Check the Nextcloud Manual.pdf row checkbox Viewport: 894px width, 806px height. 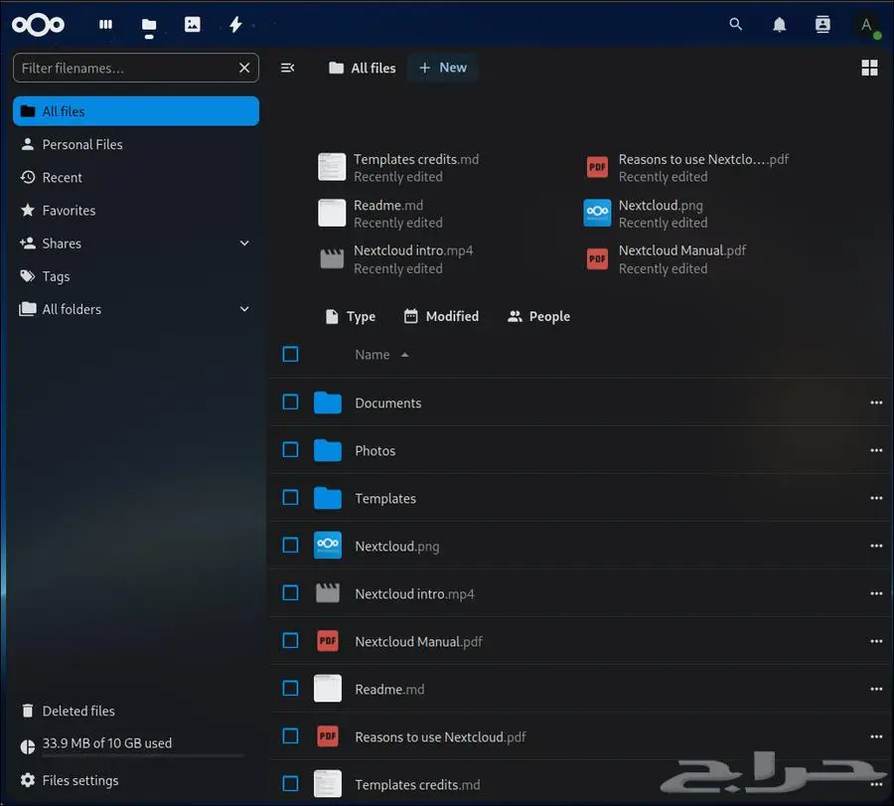[x=290, y=641]
